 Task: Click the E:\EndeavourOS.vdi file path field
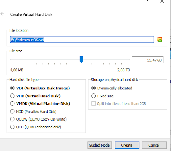pyautogui.click(x=82, y=40)
